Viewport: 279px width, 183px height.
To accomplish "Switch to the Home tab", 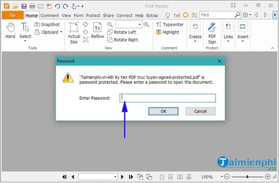I will (31, 16).
